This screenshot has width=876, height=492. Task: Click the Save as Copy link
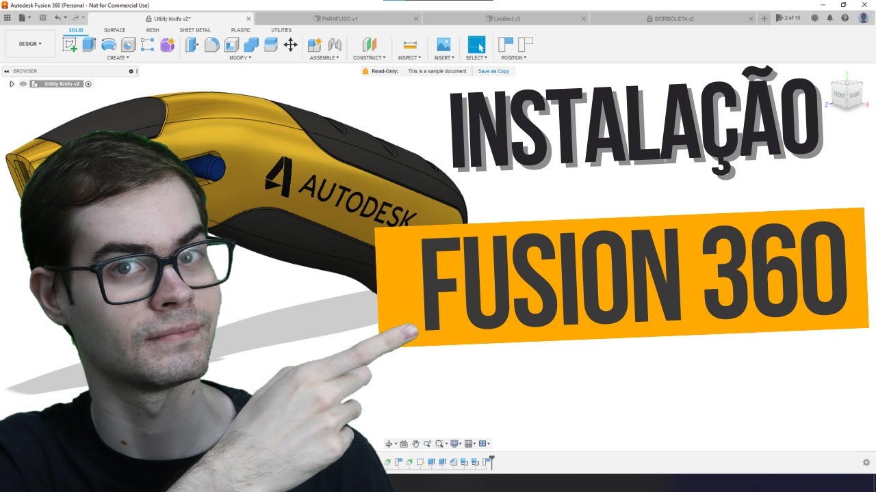tap(493, 71)
